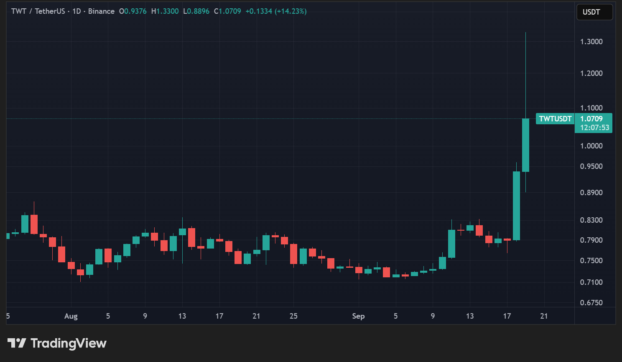Click the TradingView logo icon
622x362 pixels.
click(17, 343)
